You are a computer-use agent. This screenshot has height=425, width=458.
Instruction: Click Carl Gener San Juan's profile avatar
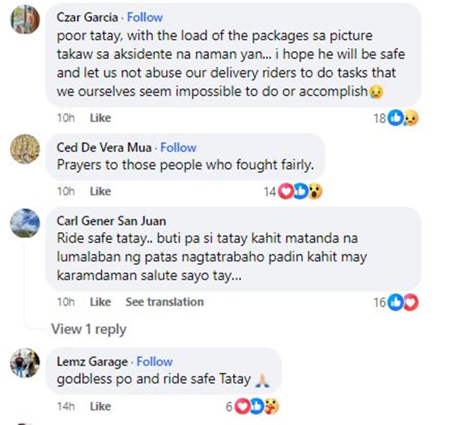point(25,223)
